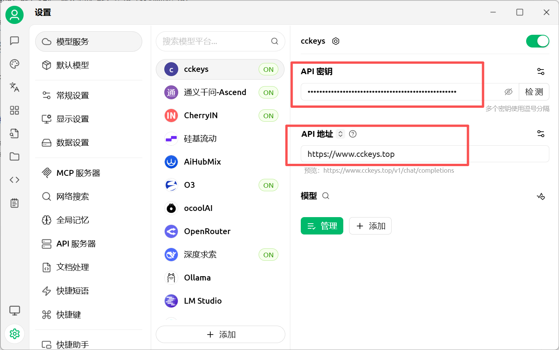Click the model search magnifier near 模型

tap(326, 196)
